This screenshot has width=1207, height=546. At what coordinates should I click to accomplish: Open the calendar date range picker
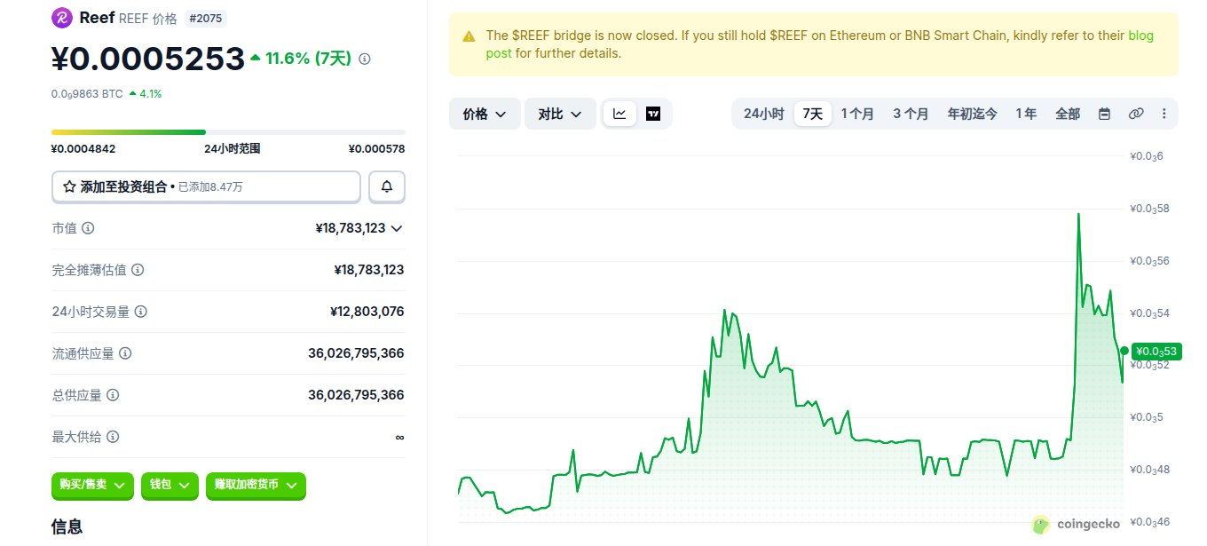pos(1104,114)
